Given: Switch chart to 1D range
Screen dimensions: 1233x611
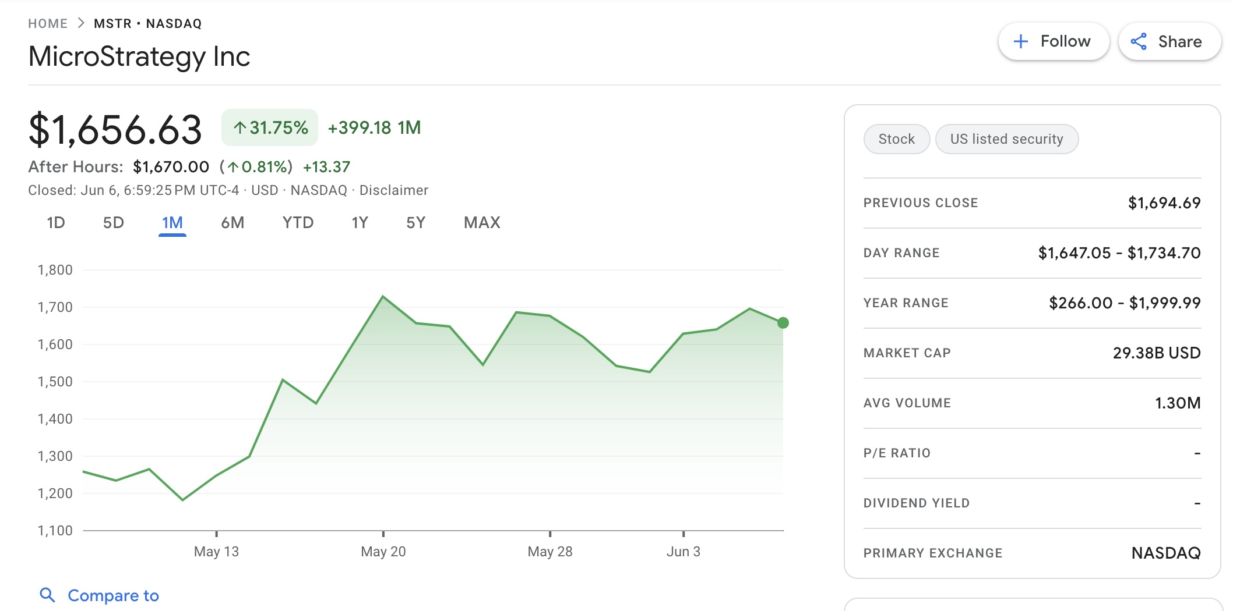Looking at the screenshot, I should coord(56,223).
